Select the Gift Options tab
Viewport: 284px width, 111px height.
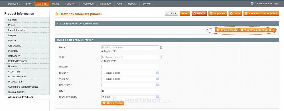pos(27,46)
